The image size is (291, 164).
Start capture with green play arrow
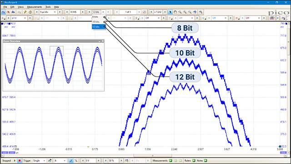pos(15,160)
